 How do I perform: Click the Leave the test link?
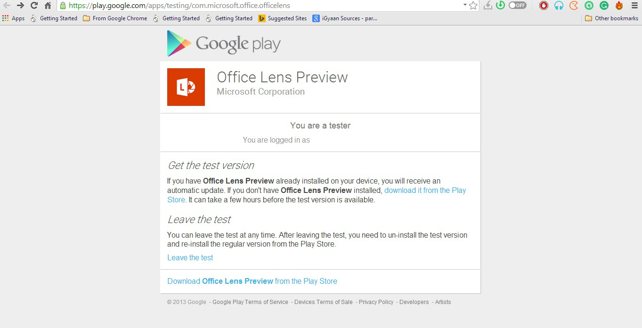[x=190, y=257]
